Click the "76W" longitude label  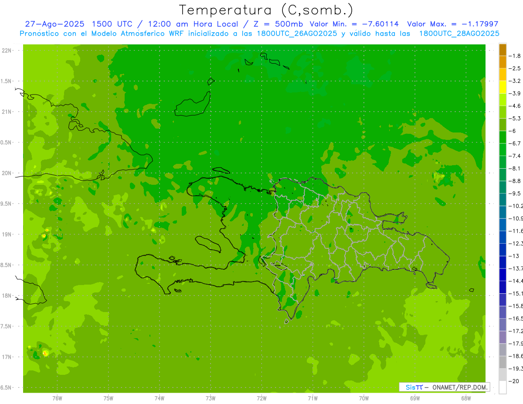[x=57, y=398]
